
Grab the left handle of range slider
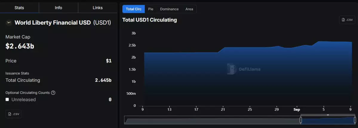pyautogui.click(x=301, y=120)
